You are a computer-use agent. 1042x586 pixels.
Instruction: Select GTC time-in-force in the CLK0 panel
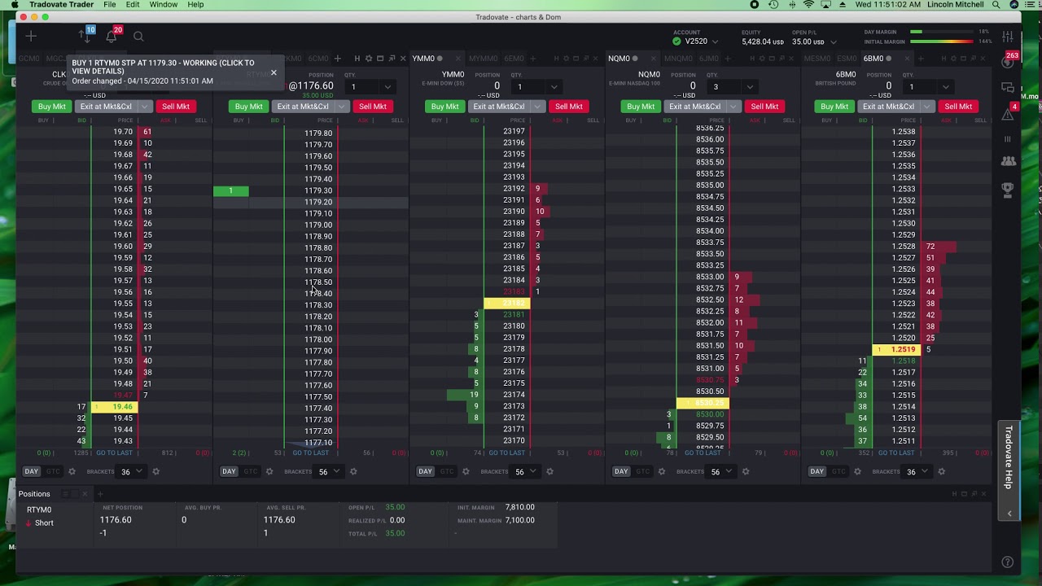(x=53, y=471)
